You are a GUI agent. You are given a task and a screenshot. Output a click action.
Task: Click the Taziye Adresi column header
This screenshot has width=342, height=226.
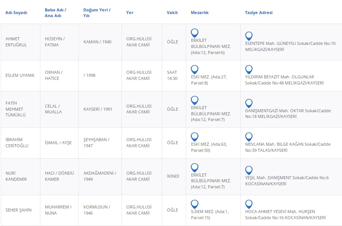coord(259,13)
